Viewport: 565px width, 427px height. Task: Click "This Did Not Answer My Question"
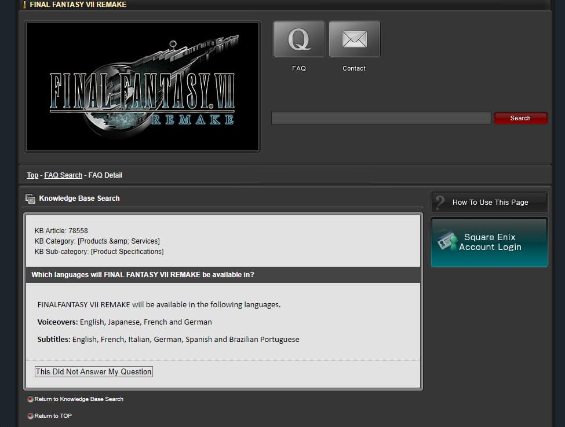point(94,371)
